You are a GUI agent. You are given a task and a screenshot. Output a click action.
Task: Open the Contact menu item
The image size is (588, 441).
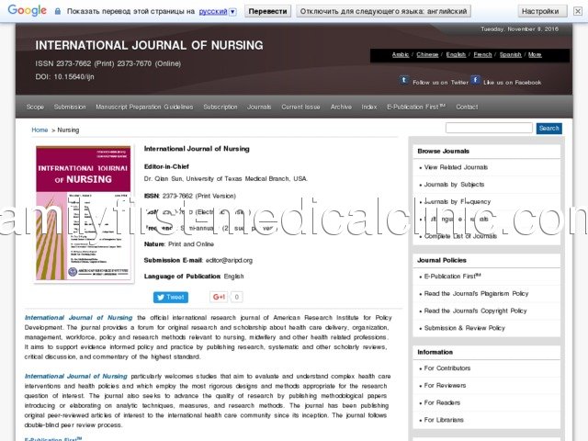pos(467,107)
